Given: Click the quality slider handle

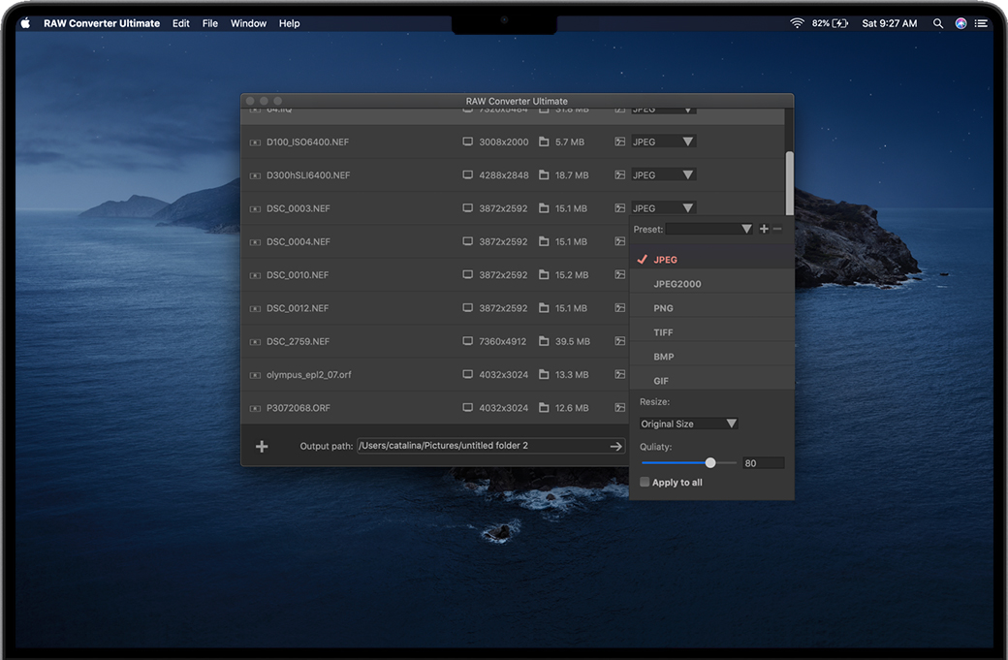Looking at the screenshot, I should coord(710,463).
